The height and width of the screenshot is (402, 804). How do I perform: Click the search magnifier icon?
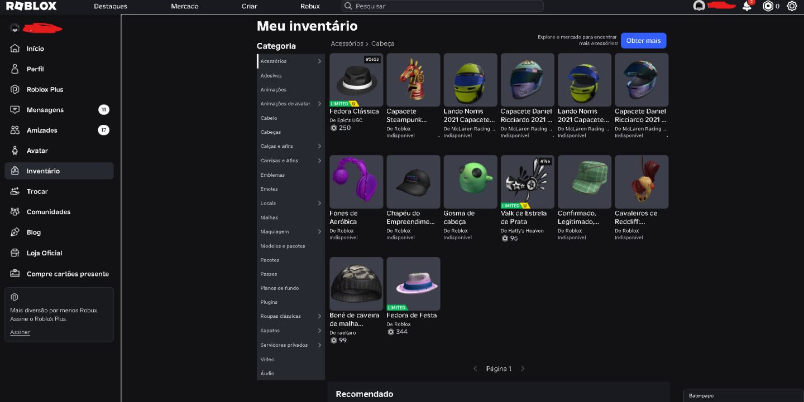click(348, 6)
